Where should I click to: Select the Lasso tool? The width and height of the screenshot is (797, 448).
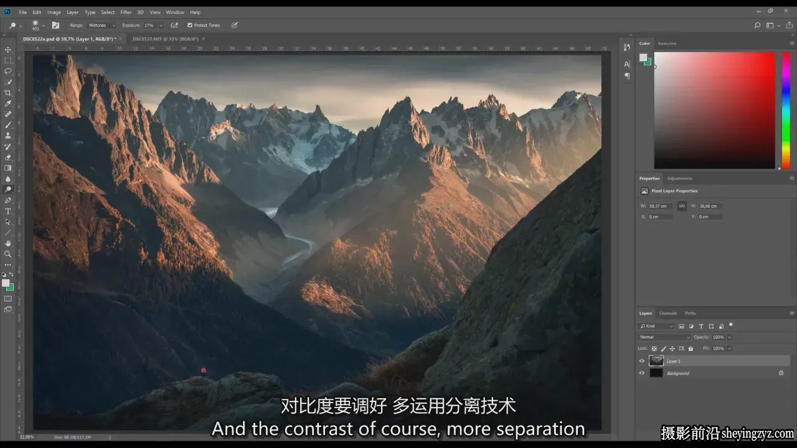(8, 71)
